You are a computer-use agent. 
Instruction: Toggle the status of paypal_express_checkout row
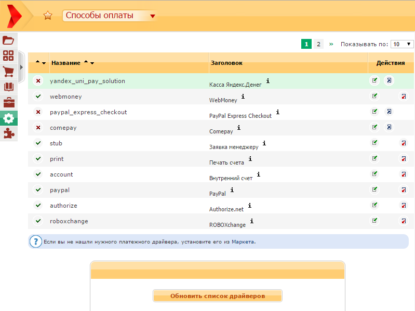[x=38, y=112]
